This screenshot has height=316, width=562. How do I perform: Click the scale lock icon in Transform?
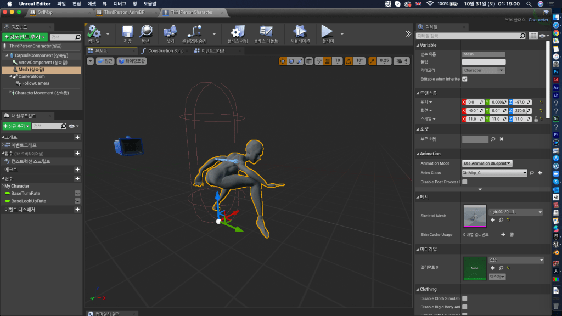[x=536, y=119]
